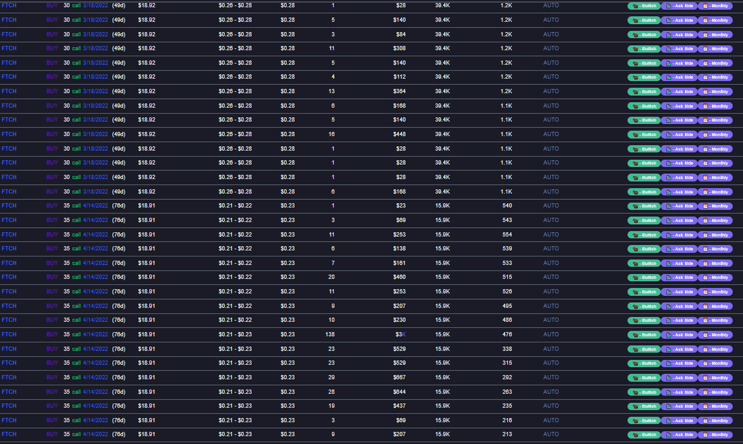743x444 pixels.
Task: Select the $3K premium cell
Action: (x=401, y=334)
